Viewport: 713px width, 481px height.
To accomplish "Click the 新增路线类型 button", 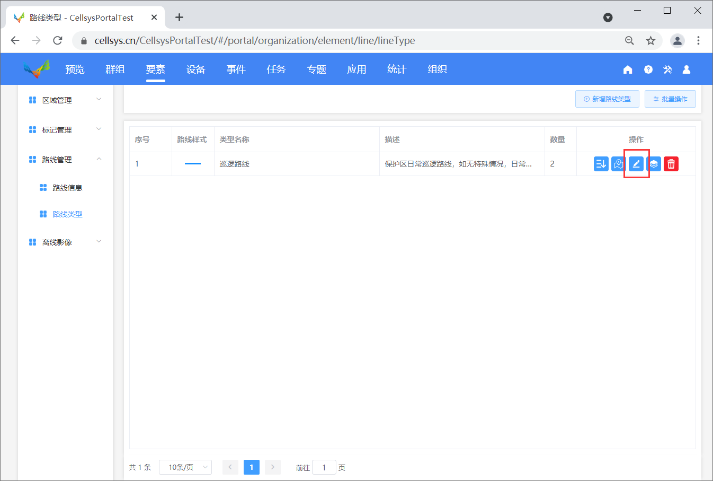I will 607,99.
